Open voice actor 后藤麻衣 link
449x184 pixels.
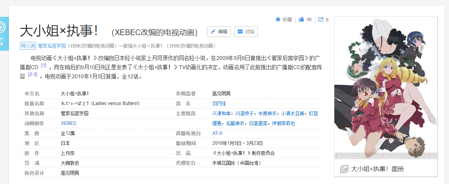(235, 124)
